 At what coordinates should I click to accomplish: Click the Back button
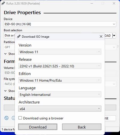[x=82, y=127]
